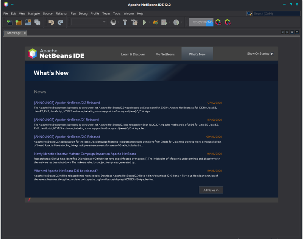This screenshot has width=303, height=239.
Task: Show opened documents list arrow
Action: [292, 32]
